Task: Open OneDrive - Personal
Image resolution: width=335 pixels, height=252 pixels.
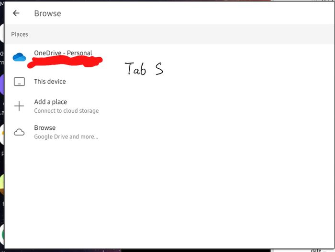Action: [x=63, y=53]
